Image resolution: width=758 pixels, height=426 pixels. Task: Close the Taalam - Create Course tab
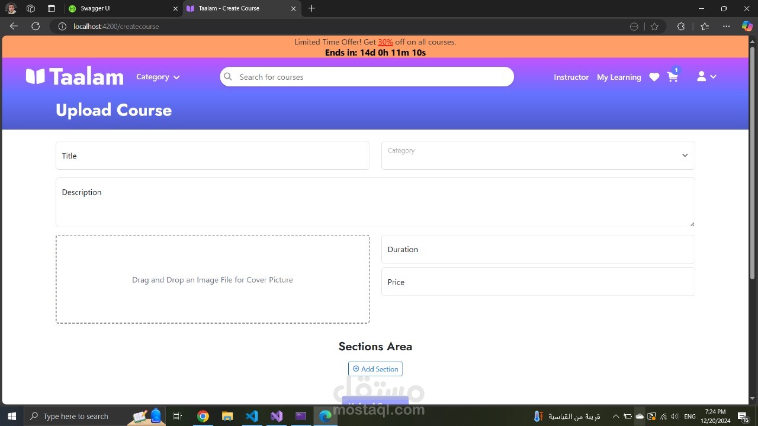pyautogui.click(x=293, y=8)
